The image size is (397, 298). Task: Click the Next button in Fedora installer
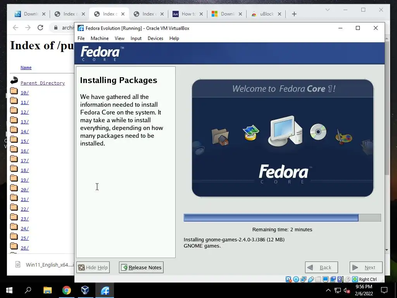[x=366, y=267]
